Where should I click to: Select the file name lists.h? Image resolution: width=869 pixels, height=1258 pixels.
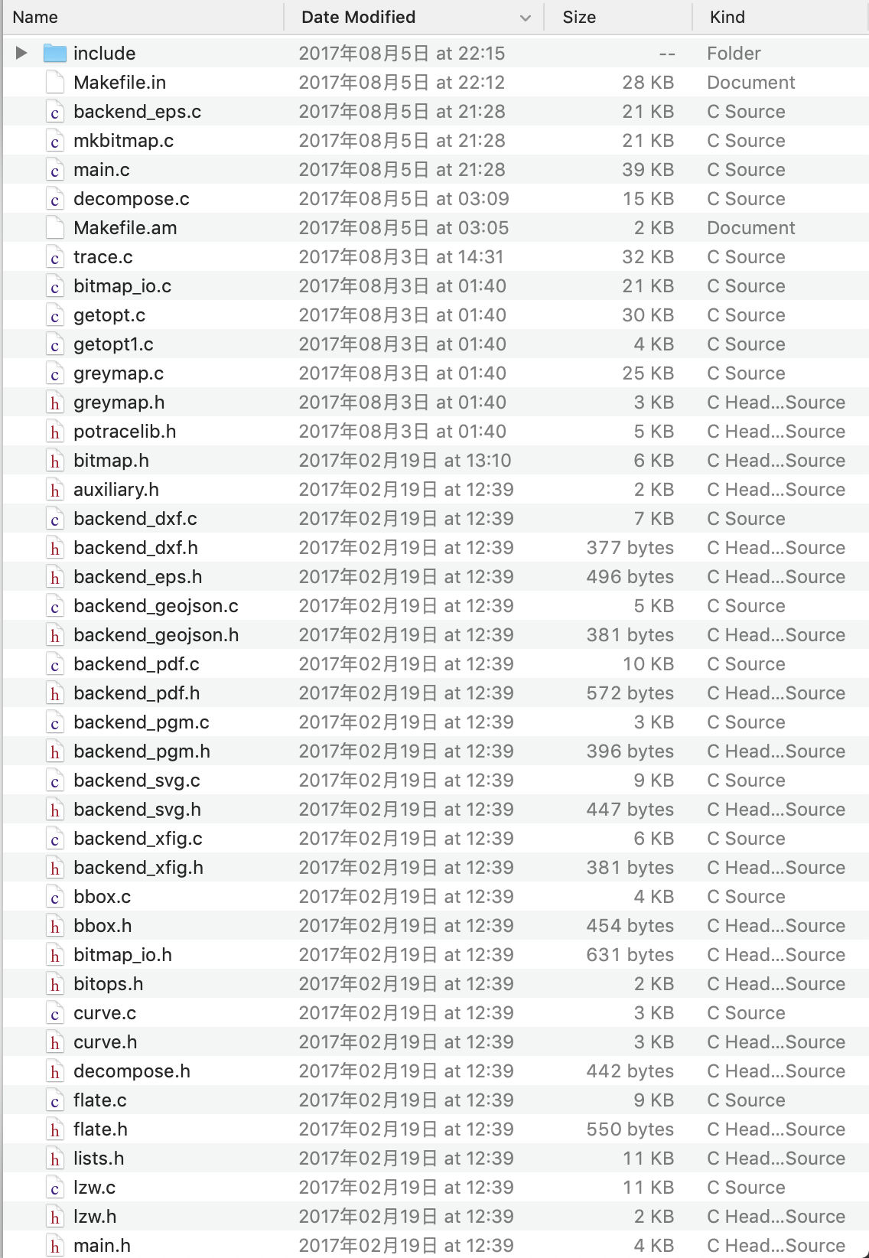pos(99,1159)
